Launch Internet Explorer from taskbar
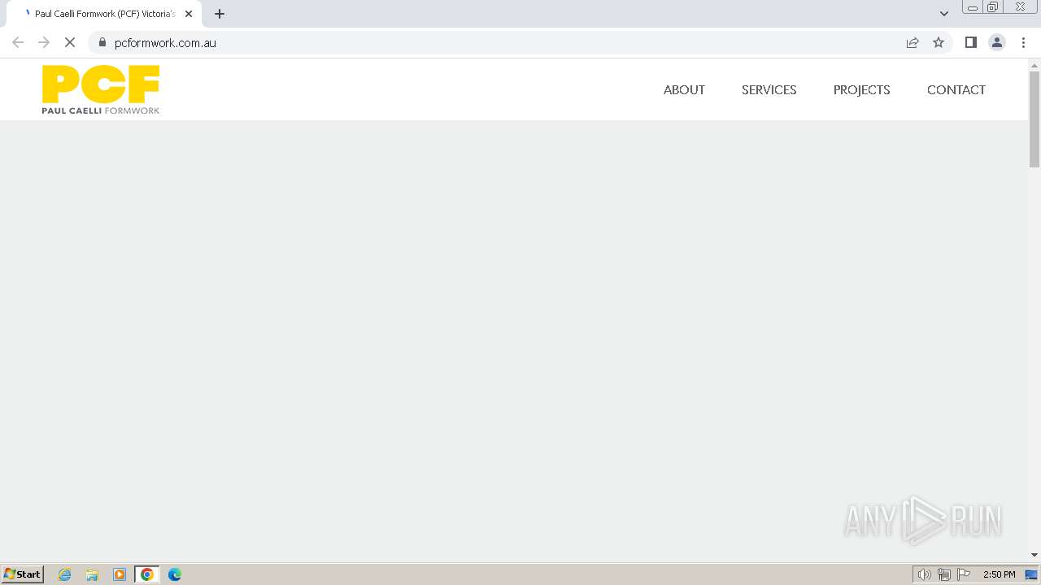 (x=65, y=574)
